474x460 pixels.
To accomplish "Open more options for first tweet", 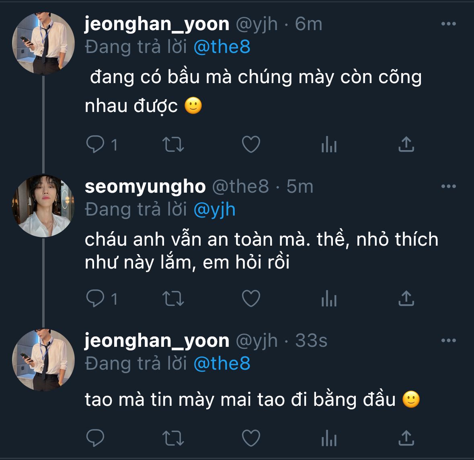I will point(448,24).
